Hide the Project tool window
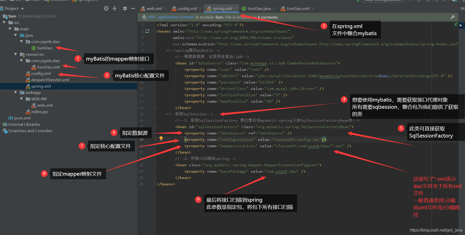Viewport: 465px width, 235px height. 133,8
